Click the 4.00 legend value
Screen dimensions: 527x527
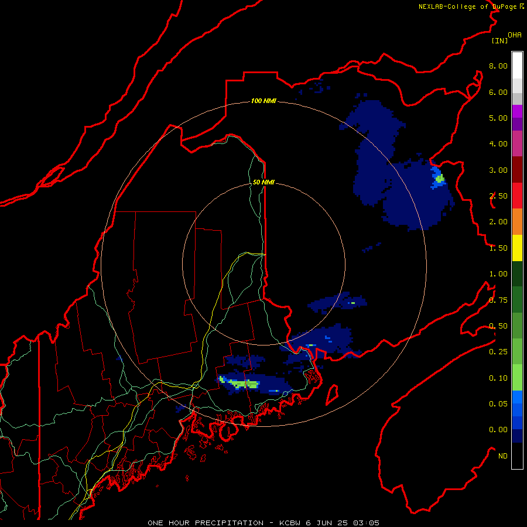click(x=498, y=144)
